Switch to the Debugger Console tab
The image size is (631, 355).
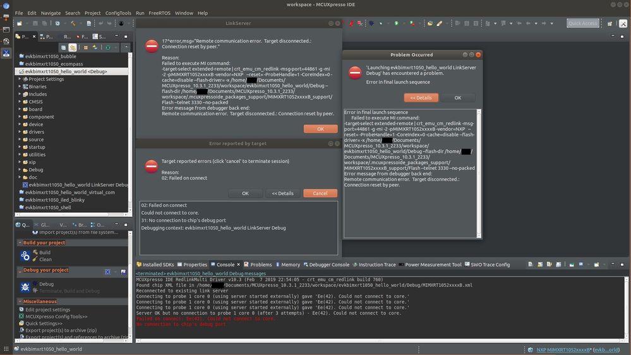326,265
